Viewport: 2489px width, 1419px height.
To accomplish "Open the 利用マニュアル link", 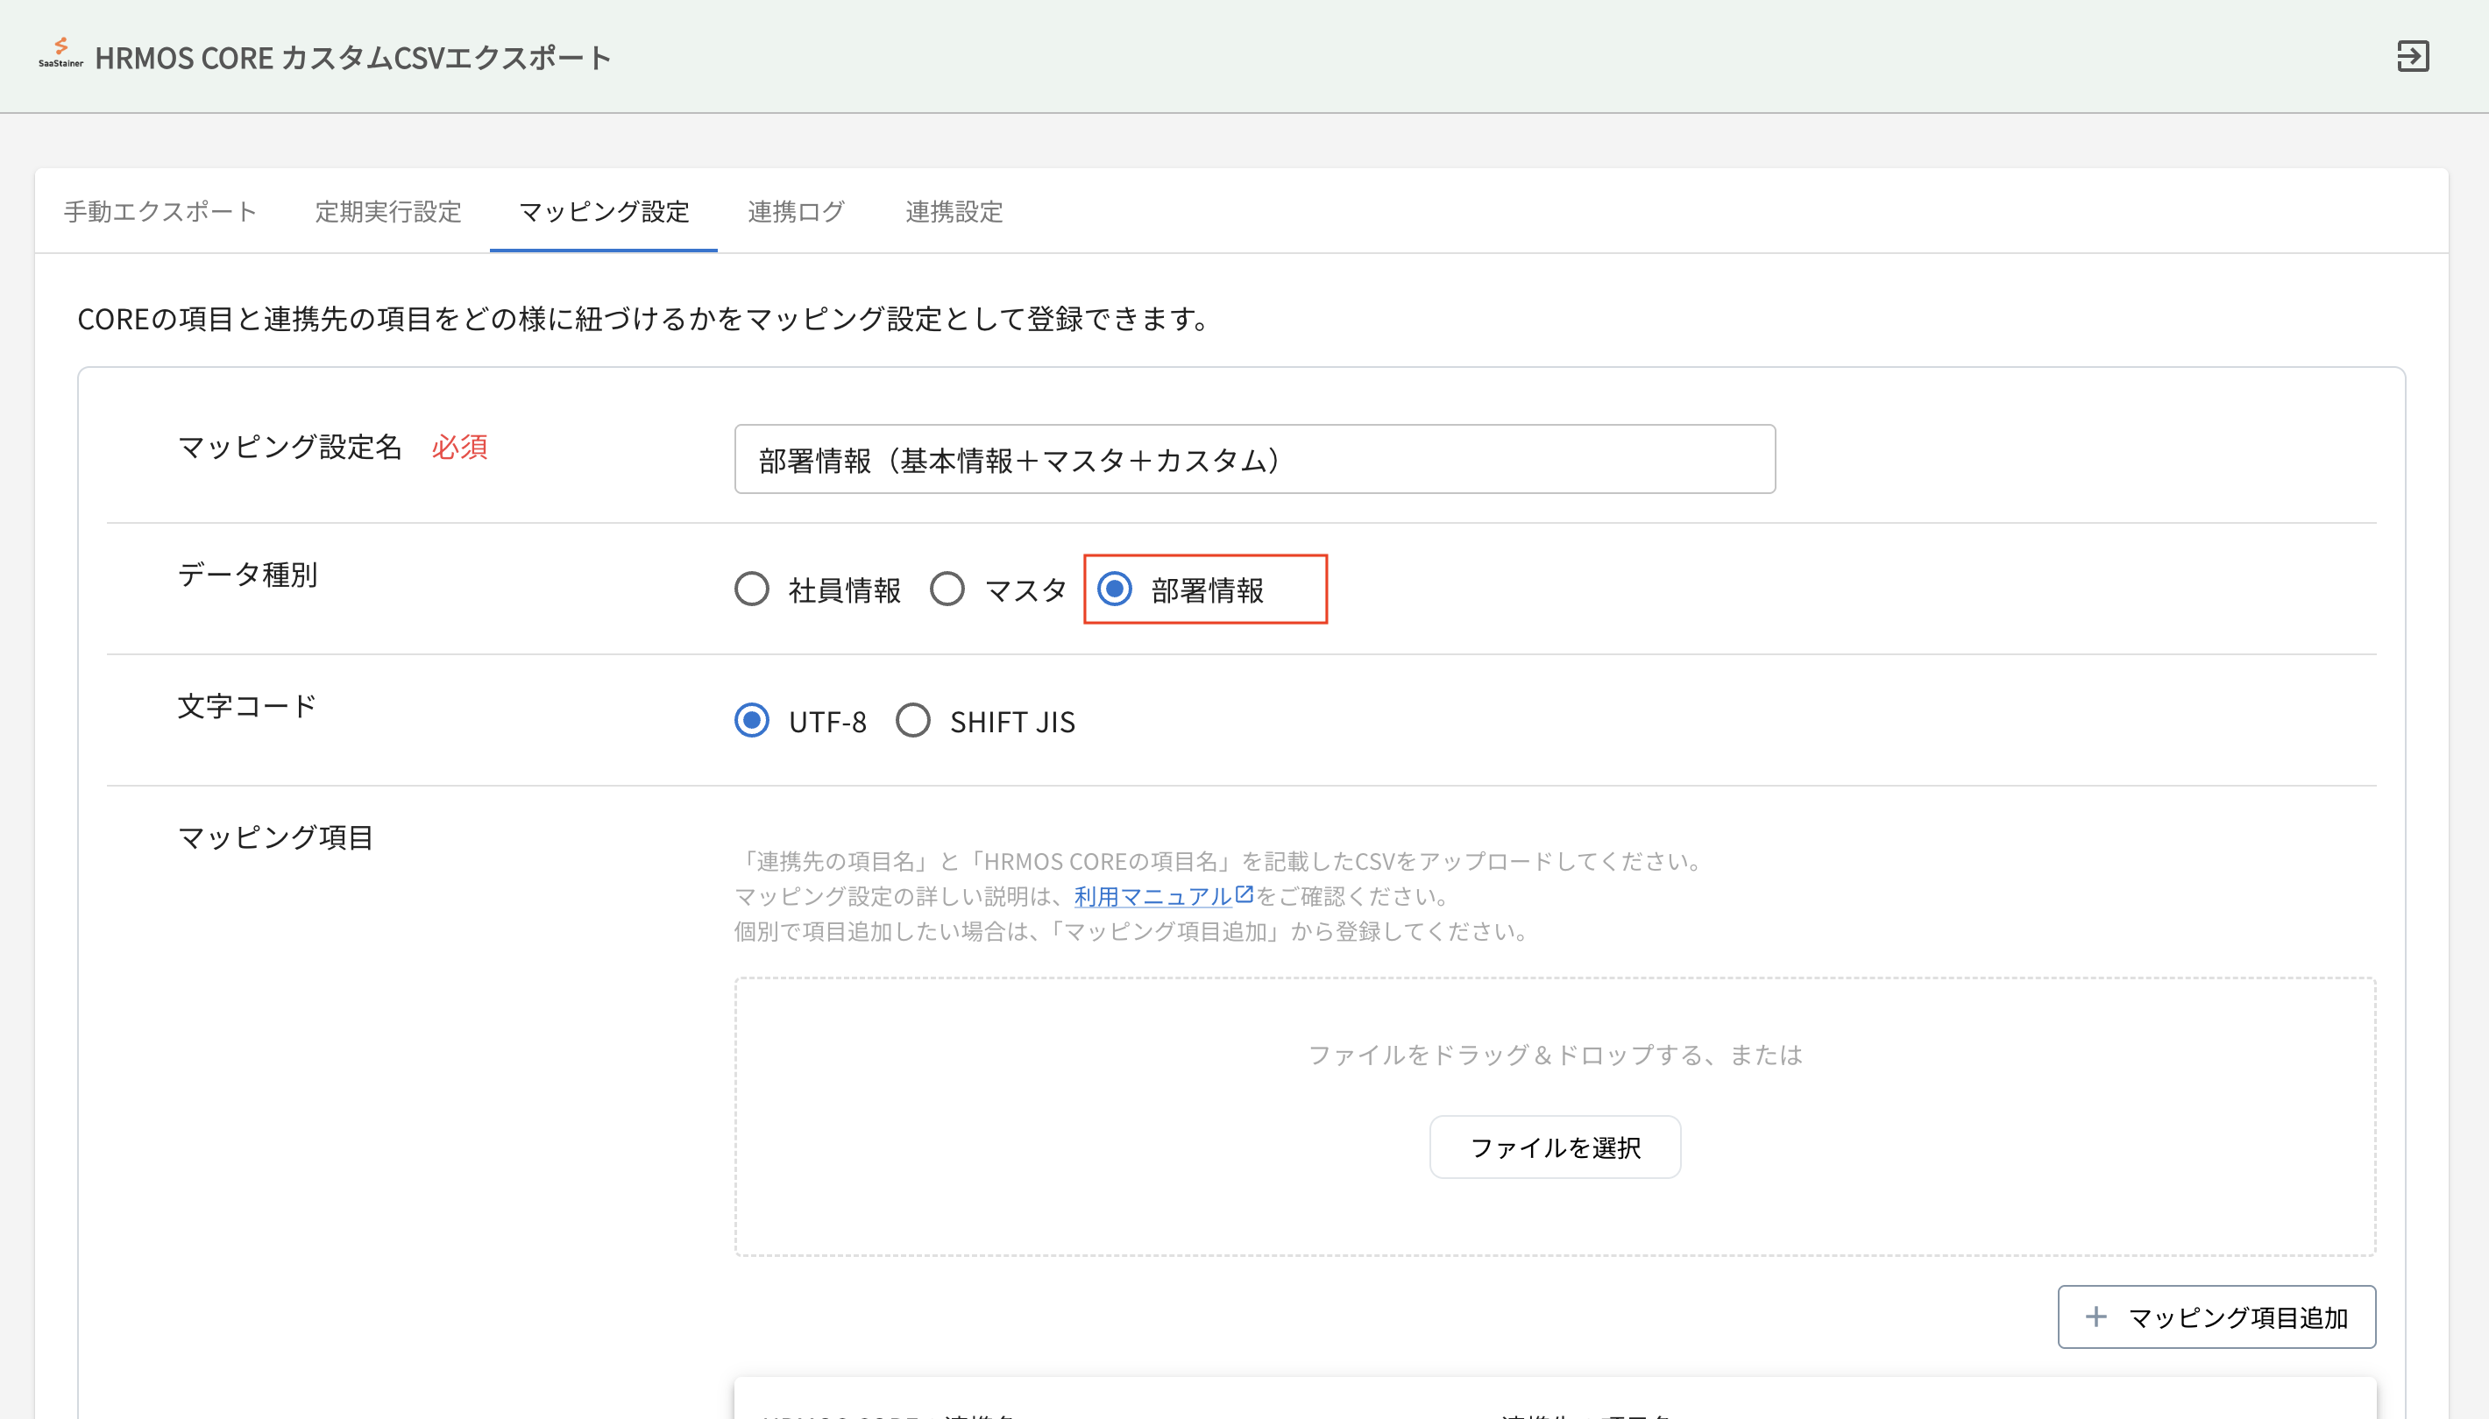I will click(x=1152, y=896).
